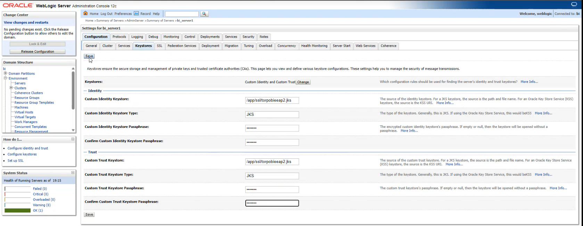
Task: Minimize the System Status panel
Action: pyautogui.click(x=73, y=173)
